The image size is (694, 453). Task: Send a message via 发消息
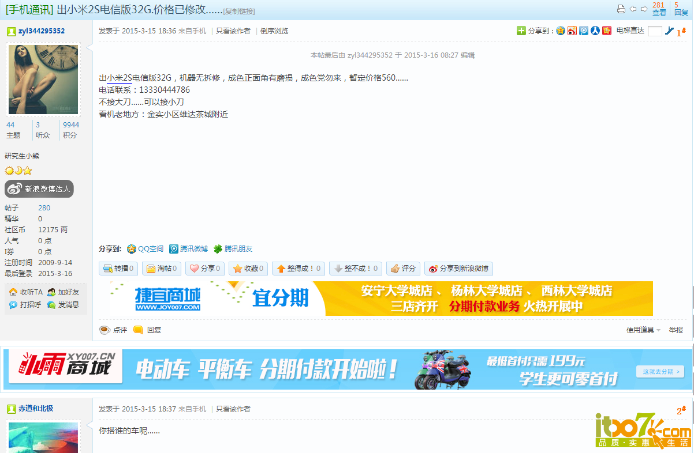(64, 305)
